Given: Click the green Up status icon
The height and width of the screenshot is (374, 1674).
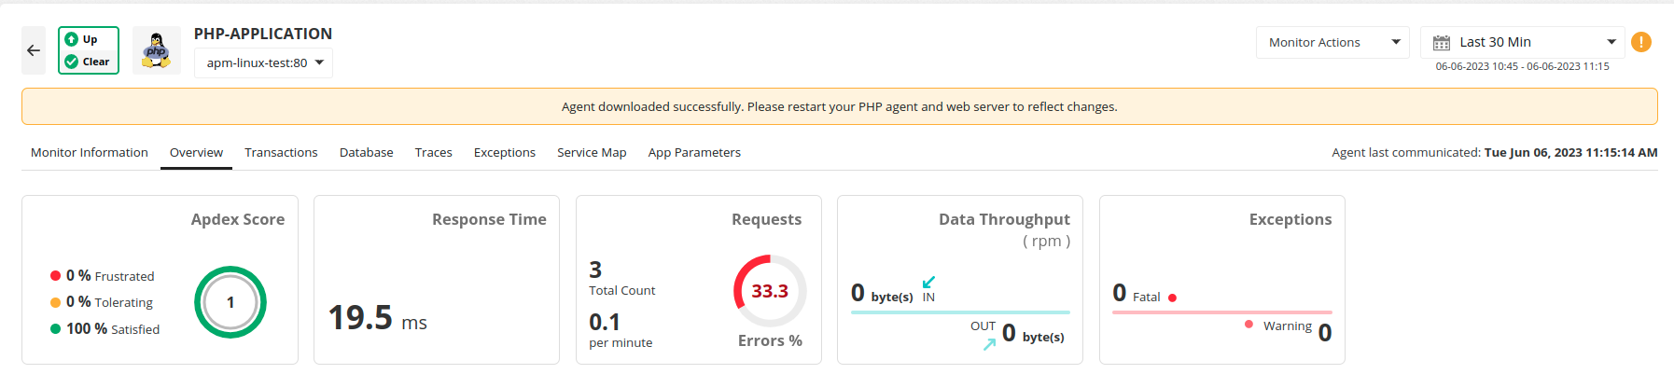Looking at the screenshot, I should pyautogui.click(x=72, y=39).
